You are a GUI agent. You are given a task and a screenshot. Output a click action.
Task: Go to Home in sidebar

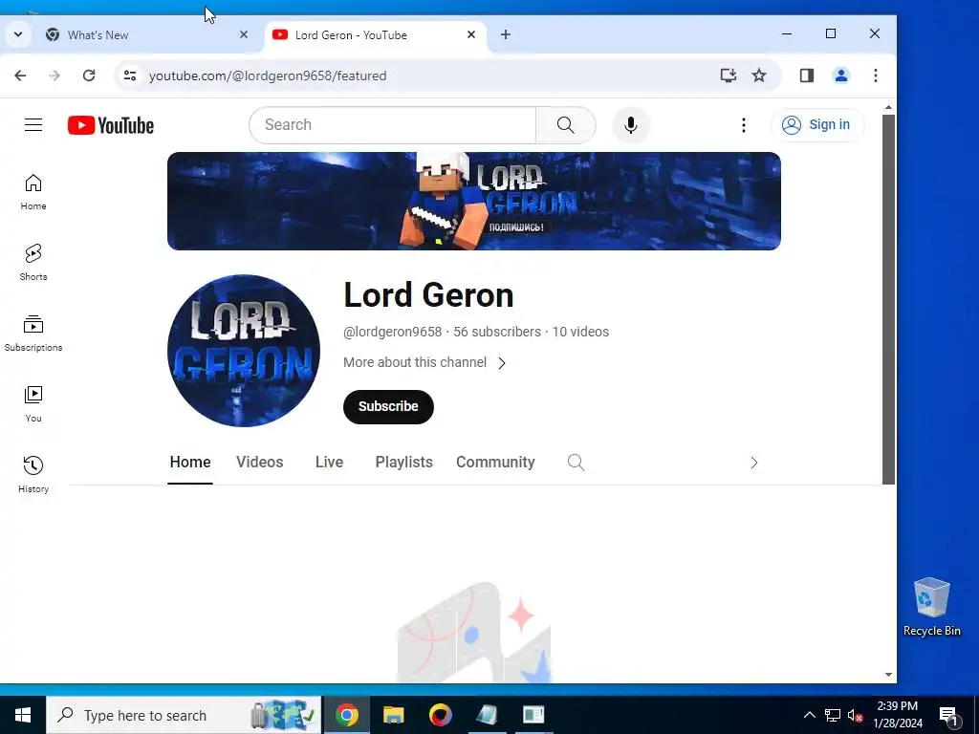pos(33,192)
